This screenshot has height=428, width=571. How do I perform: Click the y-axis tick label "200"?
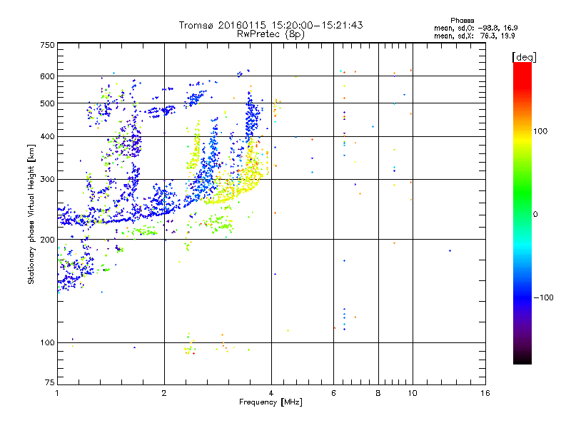click(x=48, y=240)
